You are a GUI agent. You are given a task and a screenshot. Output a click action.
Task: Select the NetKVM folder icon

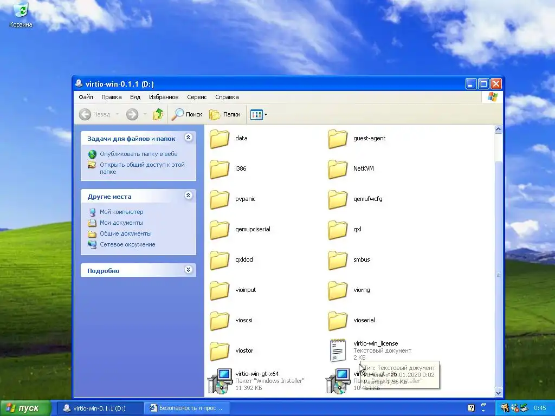[x=337, y=169]
